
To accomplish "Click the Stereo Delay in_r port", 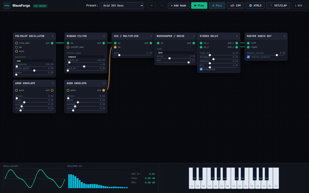I will click(x=201, y=47).
